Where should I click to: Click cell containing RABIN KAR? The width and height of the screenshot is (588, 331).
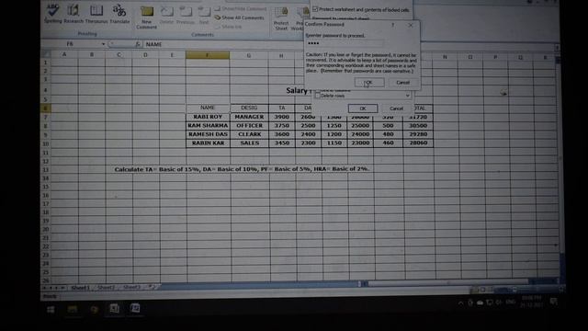pyautogui.click(x=208, y=143)
